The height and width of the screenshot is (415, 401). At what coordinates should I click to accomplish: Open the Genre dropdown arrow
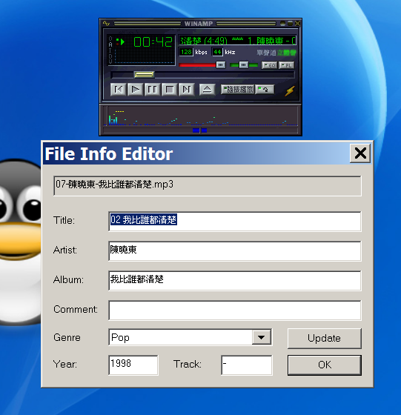[x=261, y=337]
